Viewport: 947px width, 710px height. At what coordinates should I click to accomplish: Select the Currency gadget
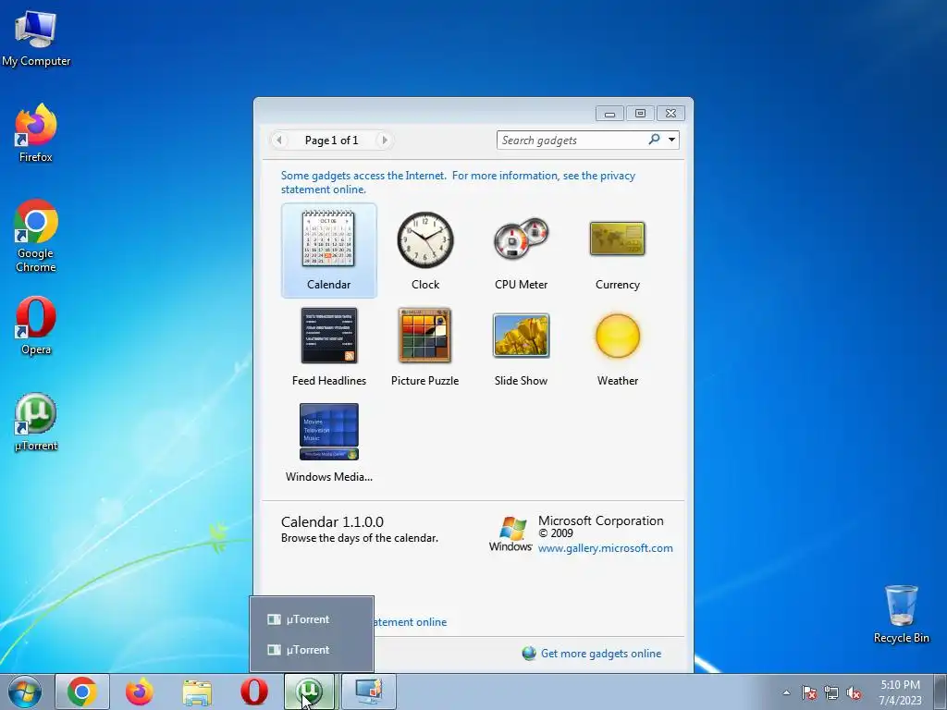coord(617,250)
